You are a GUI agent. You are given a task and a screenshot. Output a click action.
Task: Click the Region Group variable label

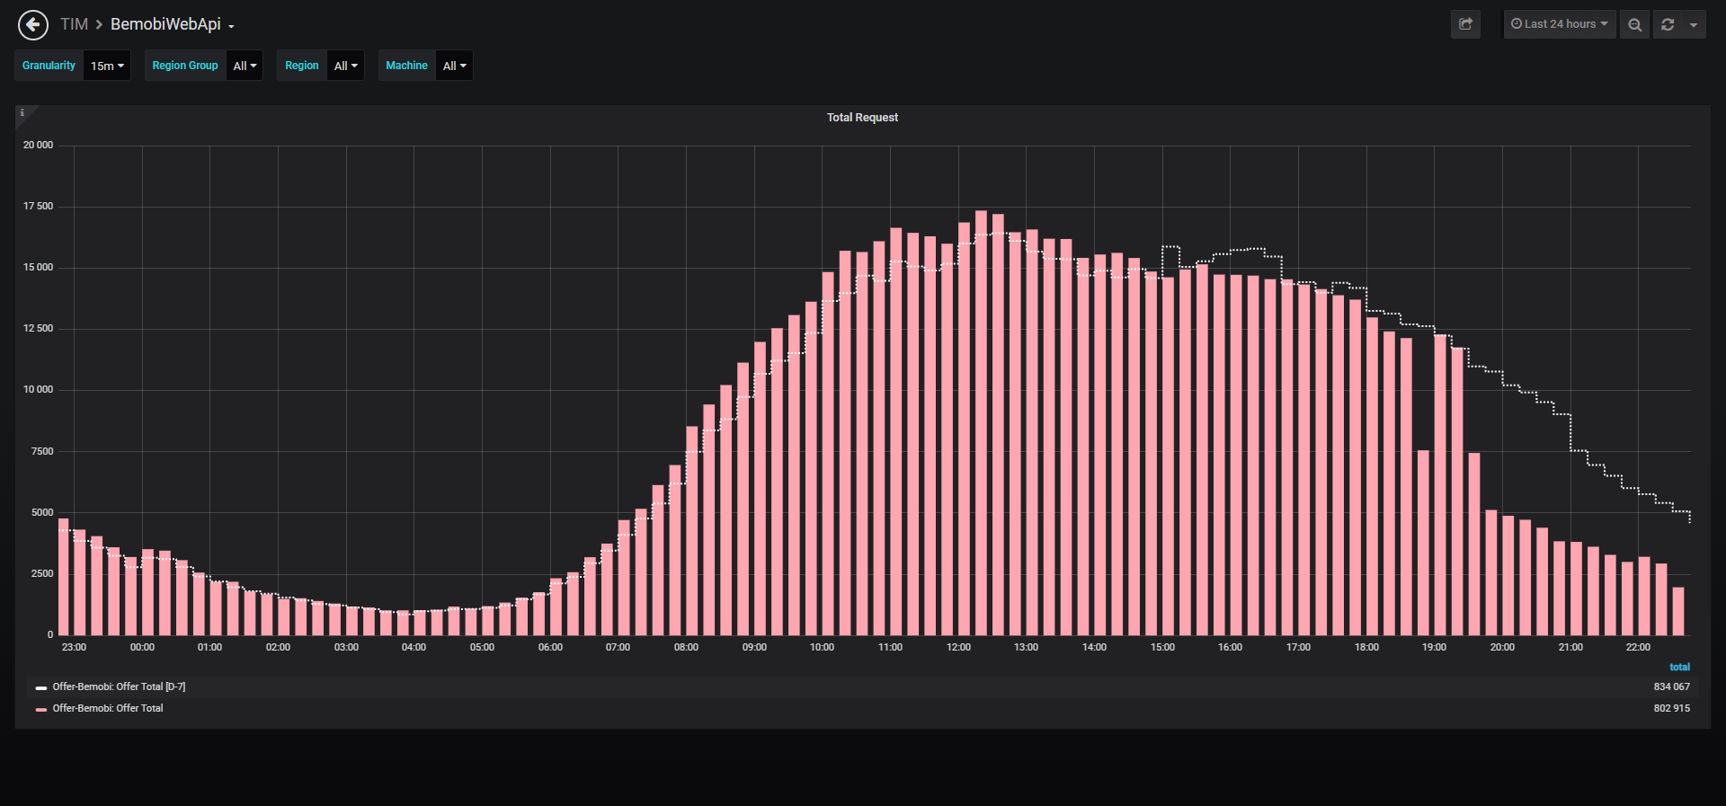[185, 66]
